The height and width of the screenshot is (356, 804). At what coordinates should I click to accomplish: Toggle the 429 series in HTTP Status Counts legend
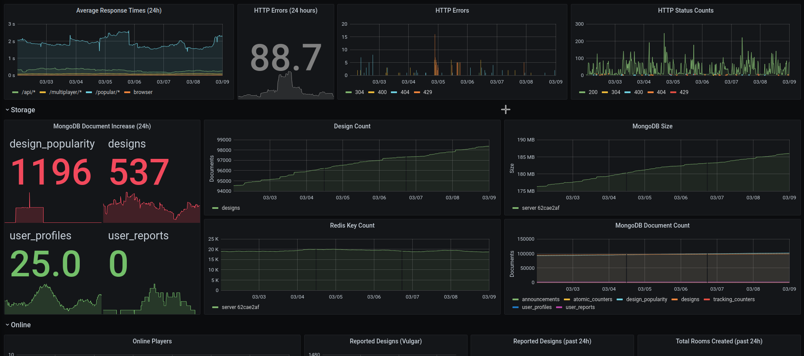pos(684,92)
